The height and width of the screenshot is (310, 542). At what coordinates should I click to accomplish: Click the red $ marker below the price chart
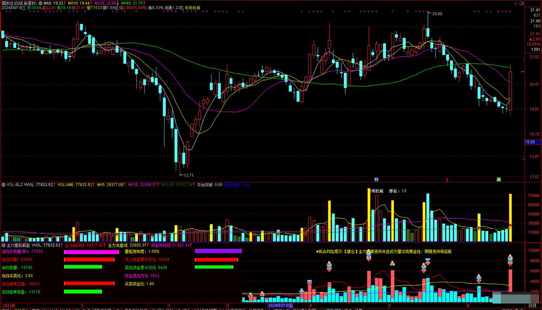(x=447, y=180)
